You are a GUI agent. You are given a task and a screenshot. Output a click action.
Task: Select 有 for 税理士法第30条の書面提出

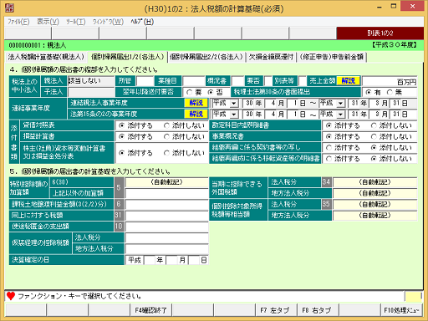tap(369, 92)
